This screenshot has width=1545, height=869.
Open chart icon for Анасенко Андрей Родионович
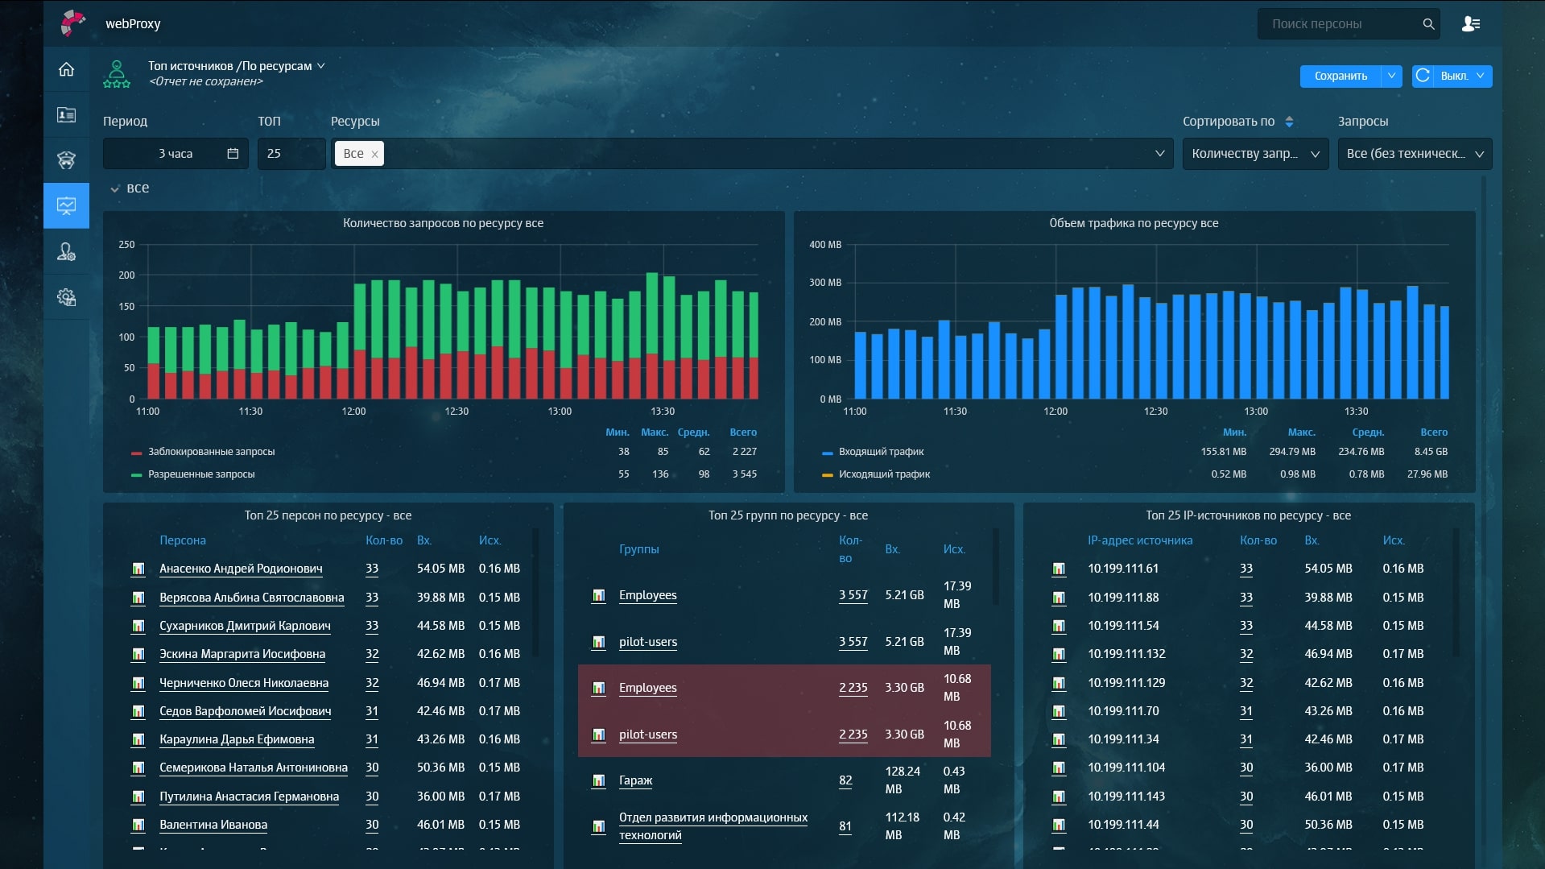pyautogui.click(x=138, y=569)
